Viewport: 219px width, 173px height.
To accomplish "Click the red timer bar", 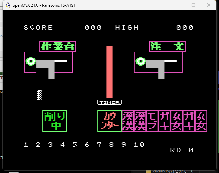I will coord(109,72).
